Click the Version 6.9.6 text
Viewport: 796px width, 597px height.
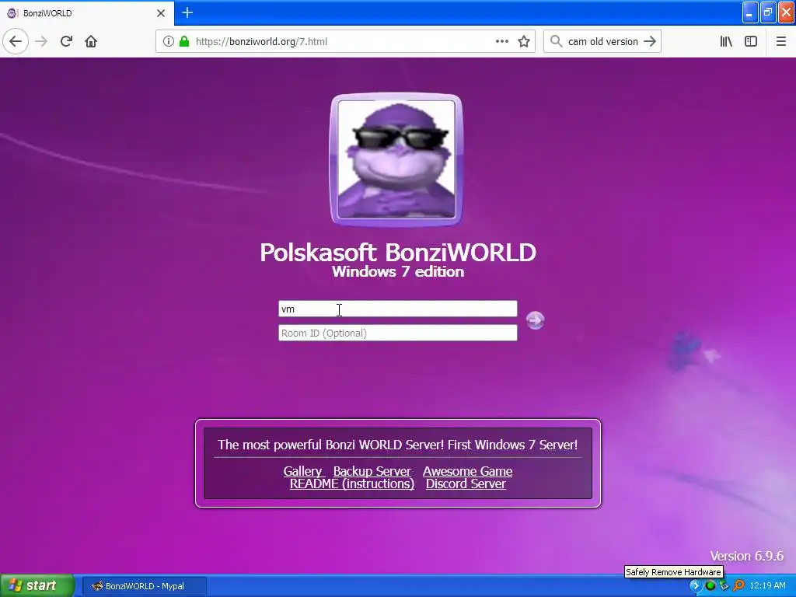click(x=746, y=556)
